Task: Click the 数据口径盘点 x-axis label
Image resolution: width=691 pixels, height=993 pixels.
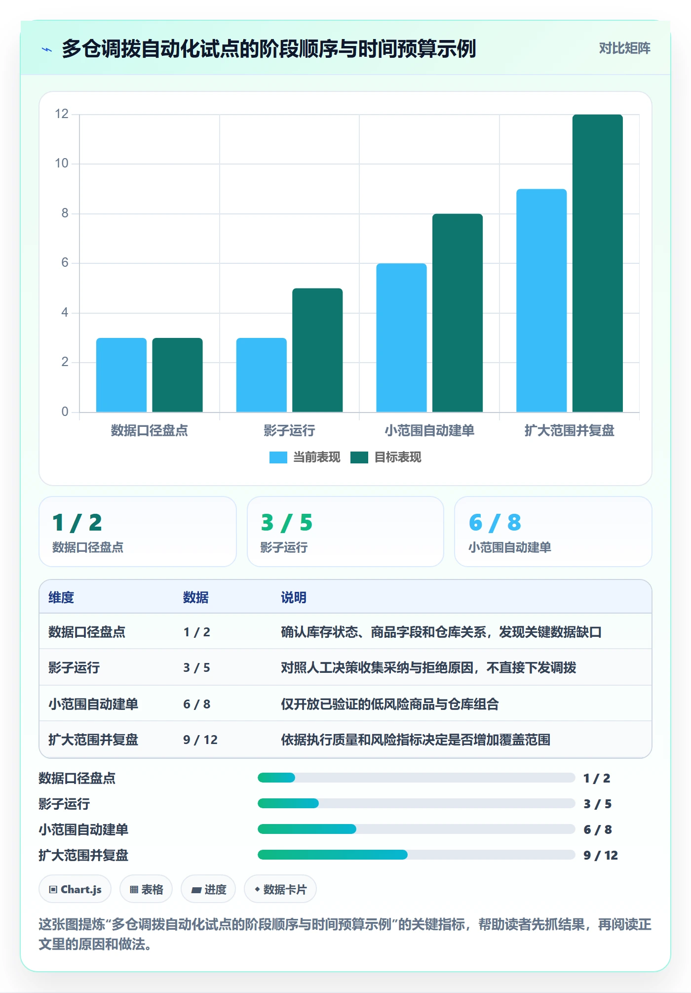Action: pyautogui.click(x=150, y=430)
